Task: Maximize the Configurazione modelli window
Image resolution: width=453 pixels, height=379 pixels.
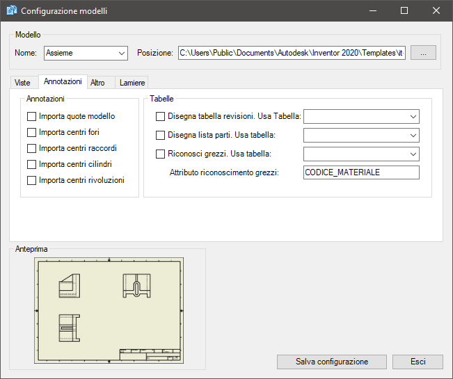Action: pyautogui.click(x=404, y=10)
